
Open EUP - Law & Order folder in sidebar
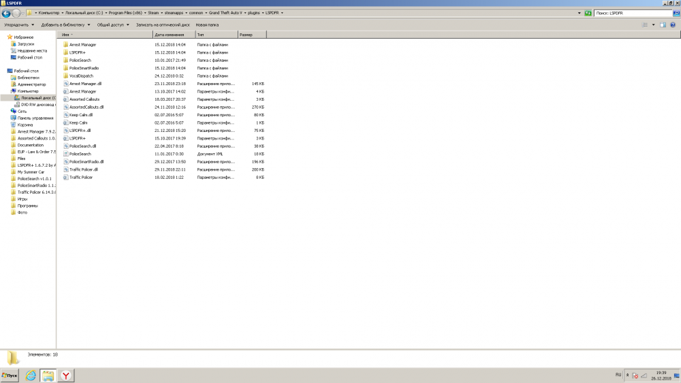click(37, 152)
